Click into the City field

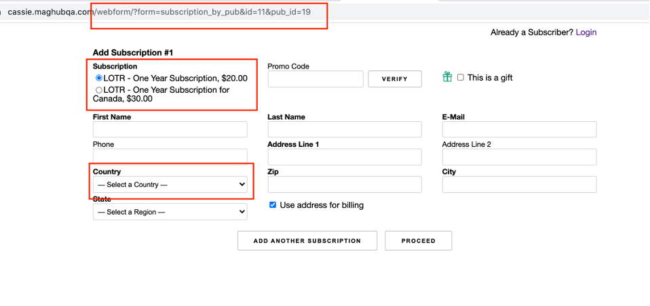coord(519,184)
